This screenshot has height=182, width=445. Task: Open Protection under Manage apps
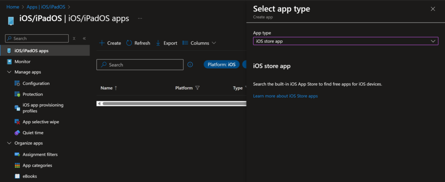33,94
